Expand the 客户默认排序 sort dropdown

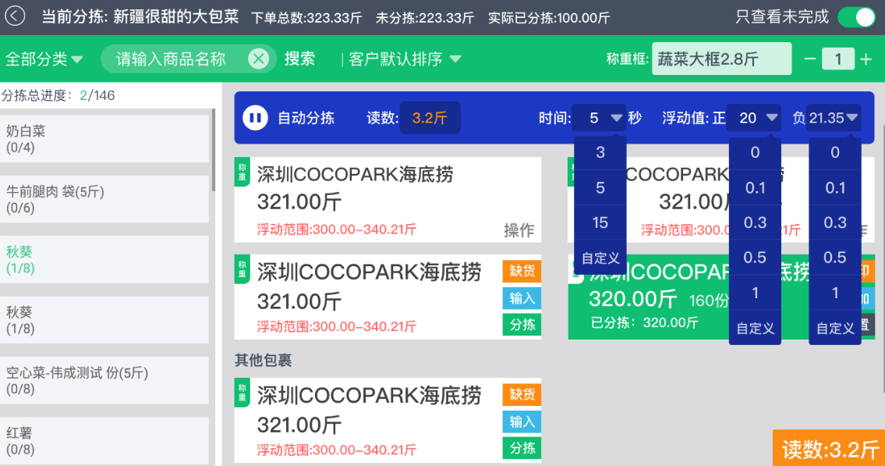(x=404, y=59)
